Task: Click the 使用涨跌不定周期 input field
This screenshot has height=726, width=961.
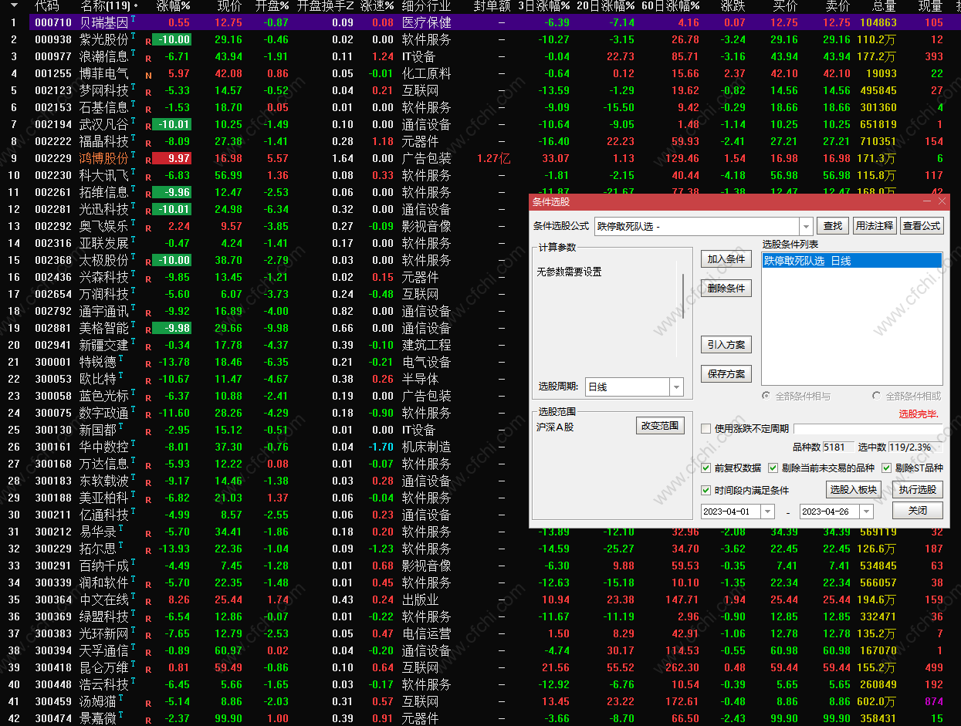Action: 868,429
